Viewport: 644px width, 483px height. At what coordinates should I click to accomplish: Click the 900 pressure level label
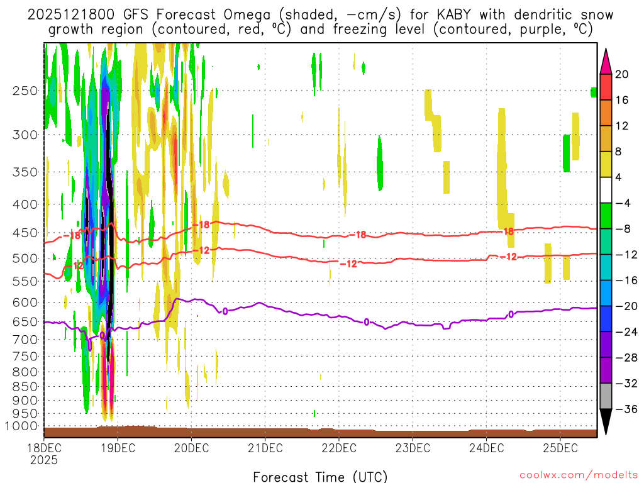(25, 401)
